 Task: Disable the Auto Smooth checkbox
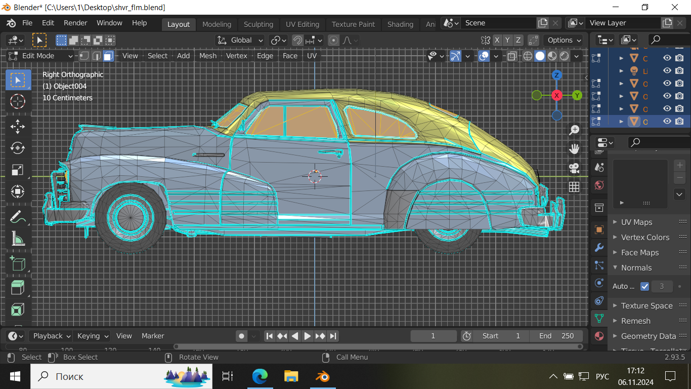click(x=644, y=286)
